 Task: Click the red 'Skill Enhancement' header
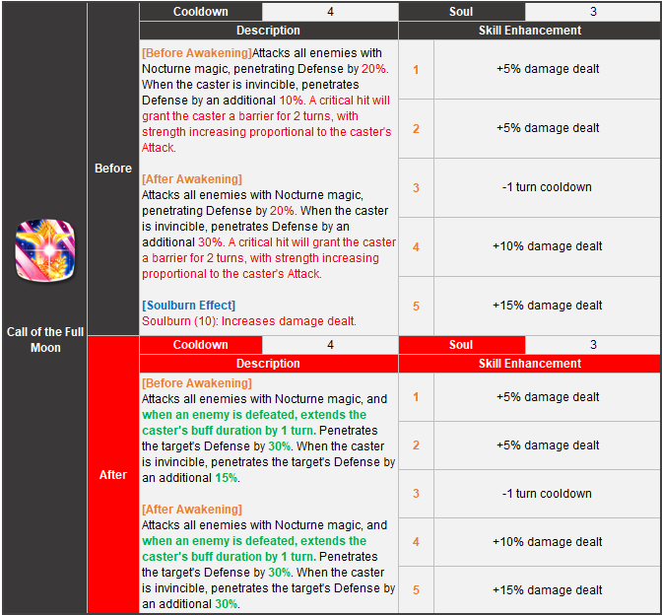coord(529,364)
